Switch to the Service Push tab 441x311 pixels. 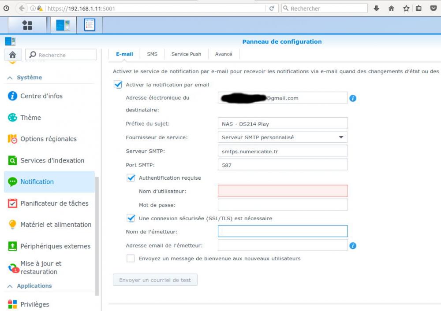pos(186,54)
